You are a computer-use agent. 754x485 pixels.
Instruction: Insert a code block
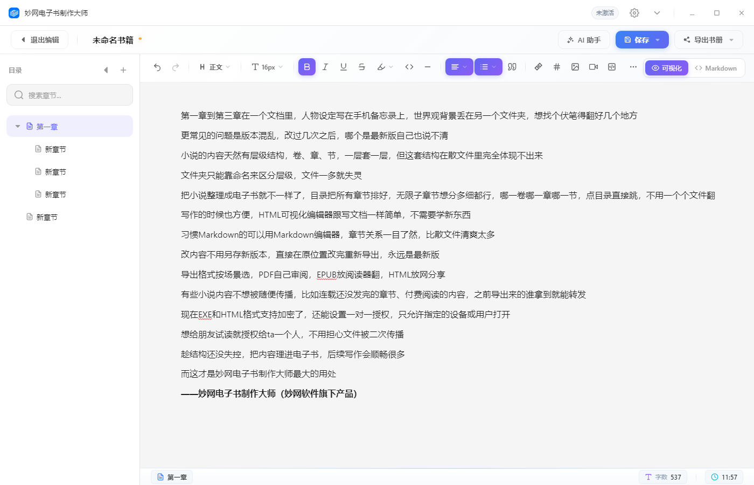click(x=612, y=67)
